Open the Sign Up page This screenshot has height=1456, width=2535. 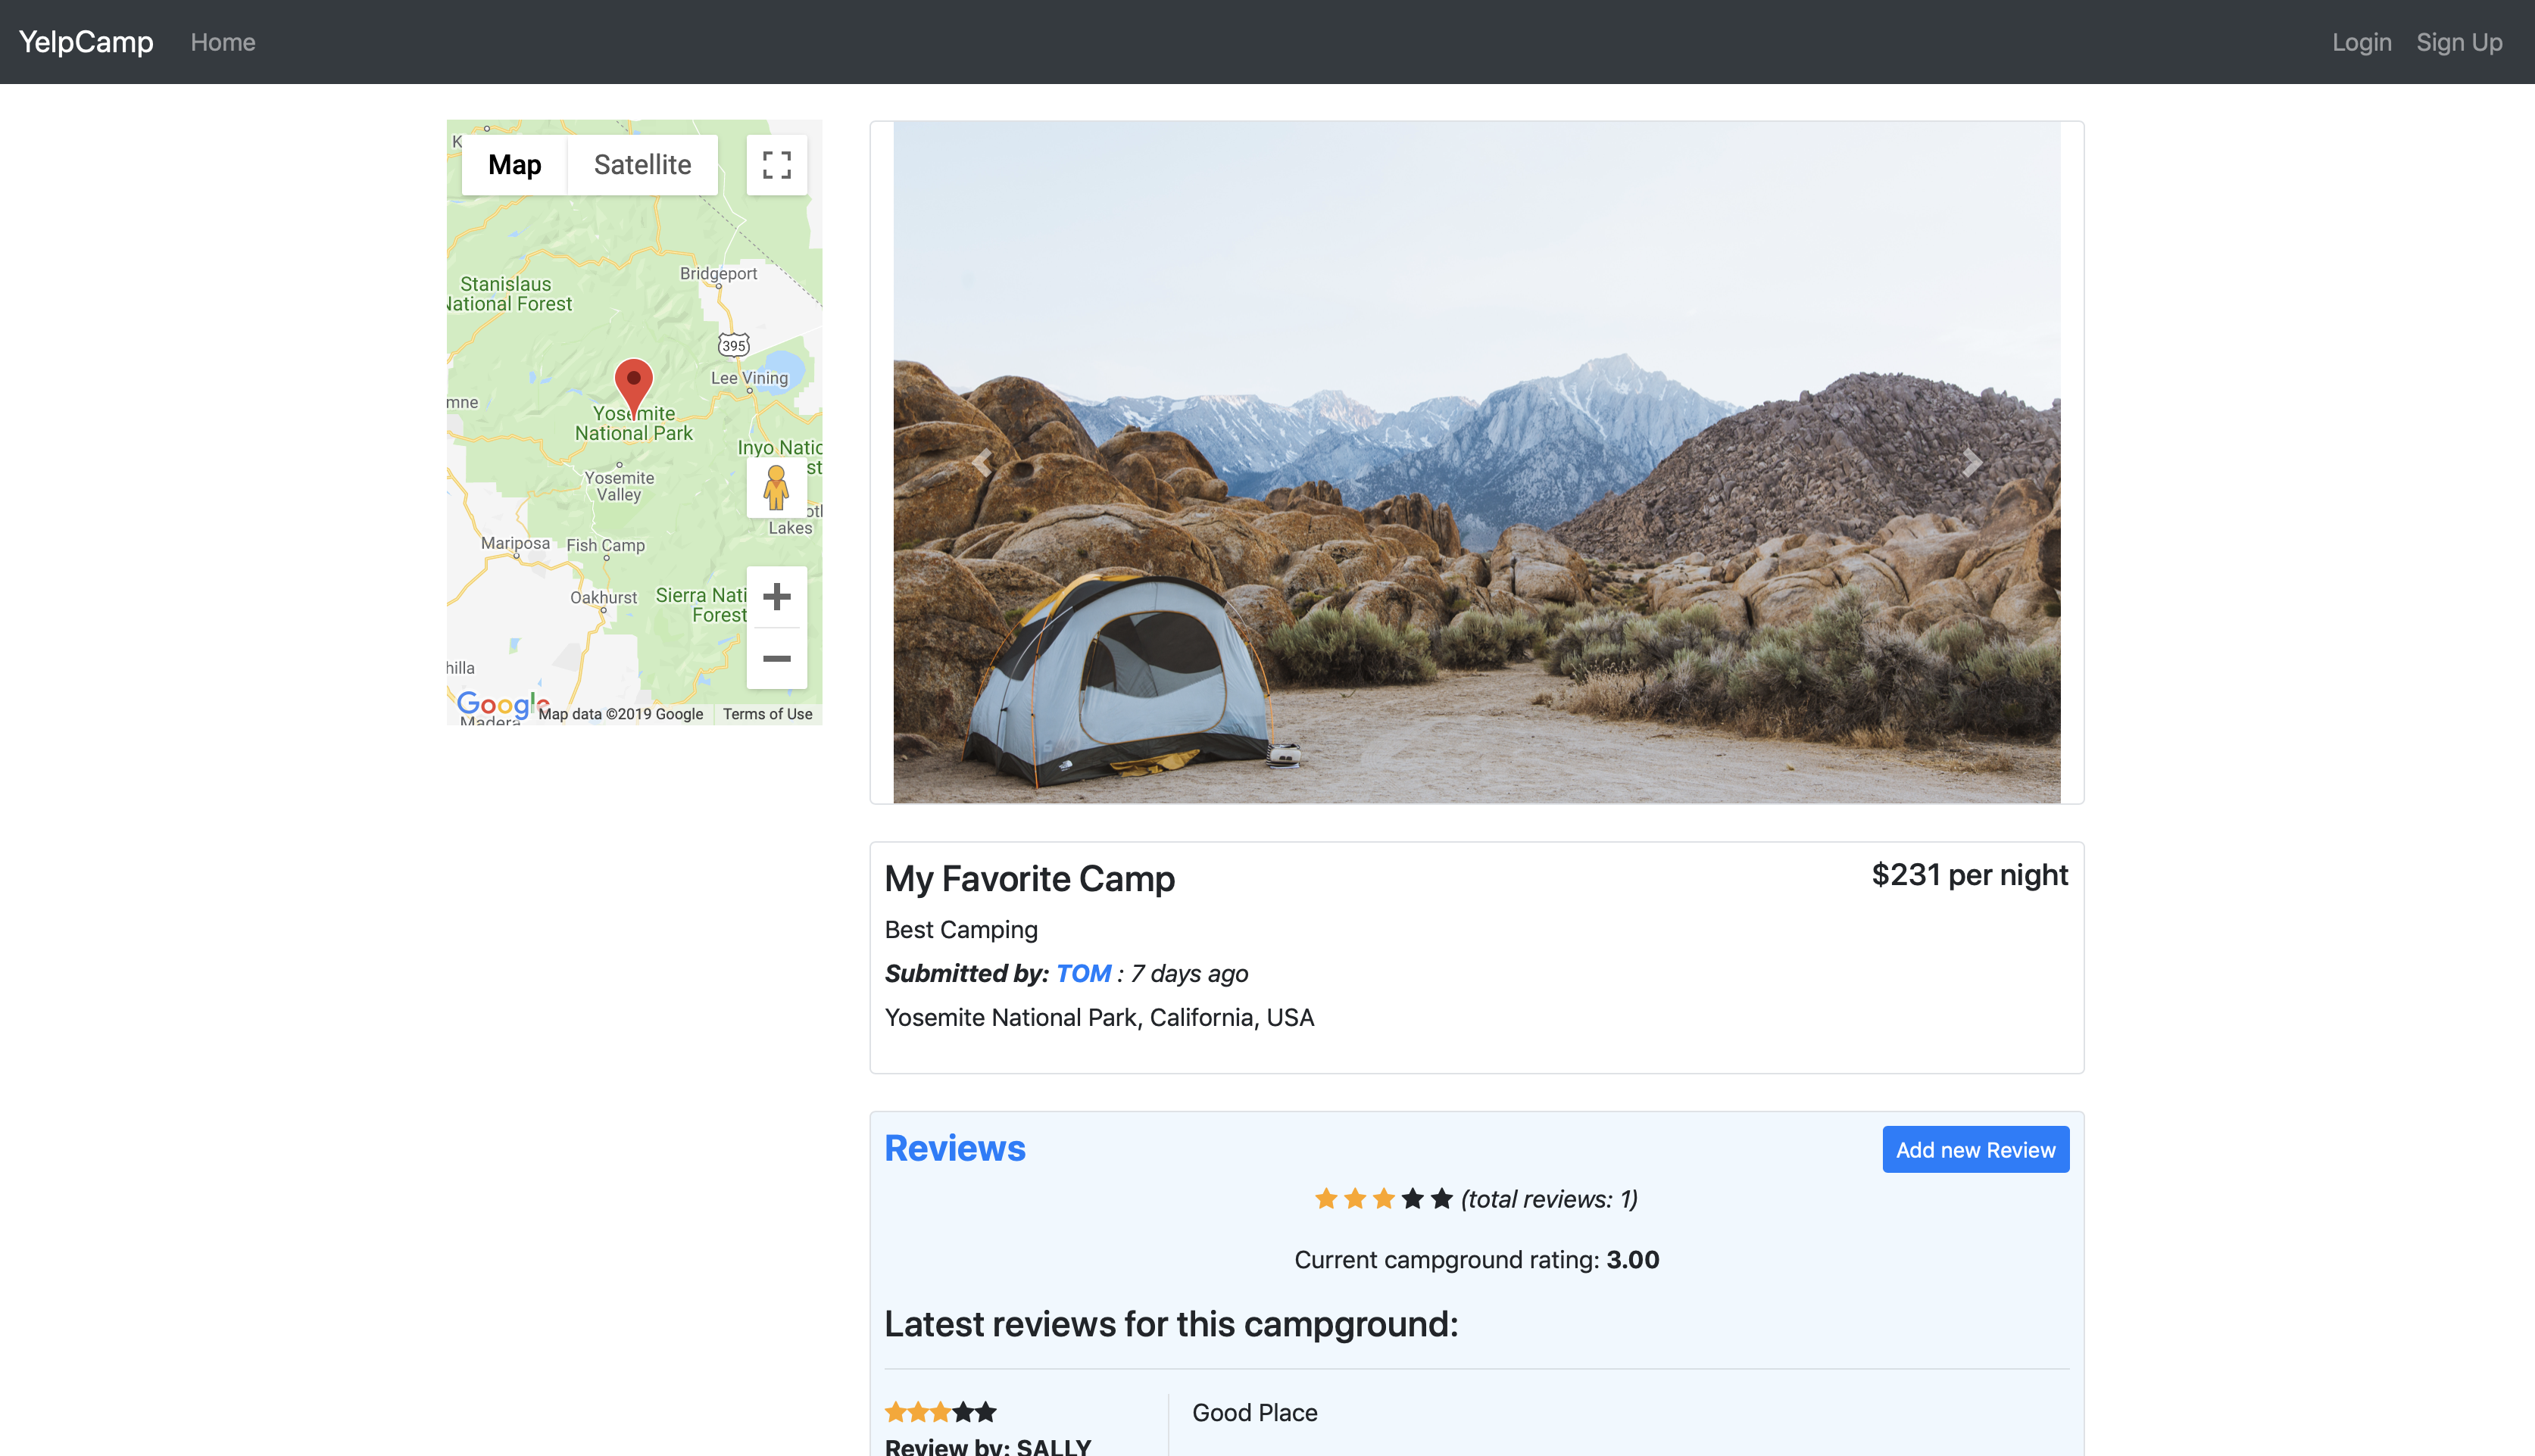click(x=2459, y=42)
